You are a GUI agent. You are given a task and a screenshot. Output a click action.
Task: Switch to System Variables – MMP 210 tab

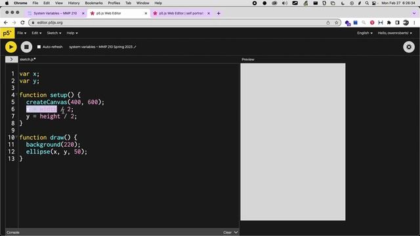tap(55, 13)
